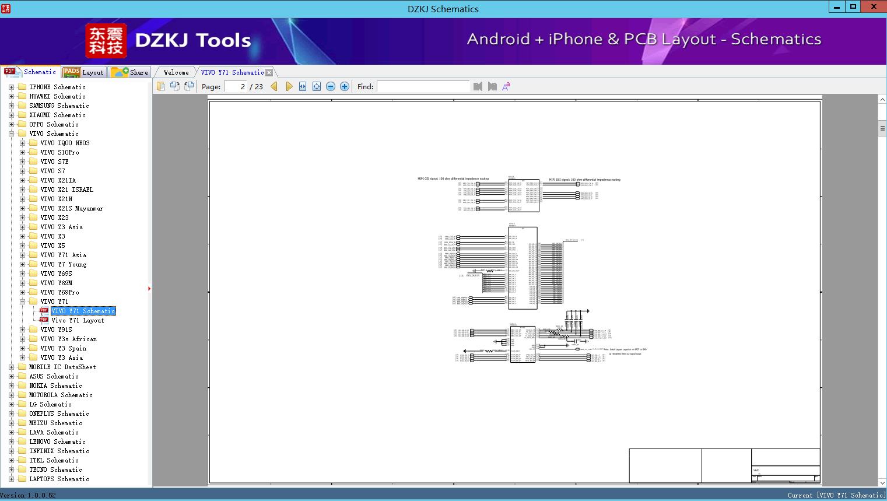
Task: Fit page to width icon
Action: [303, 86]
